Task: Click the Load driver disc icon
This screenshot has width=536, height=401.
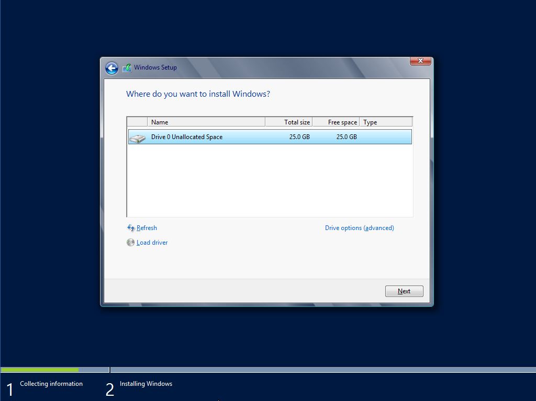Action: [130, 243]
